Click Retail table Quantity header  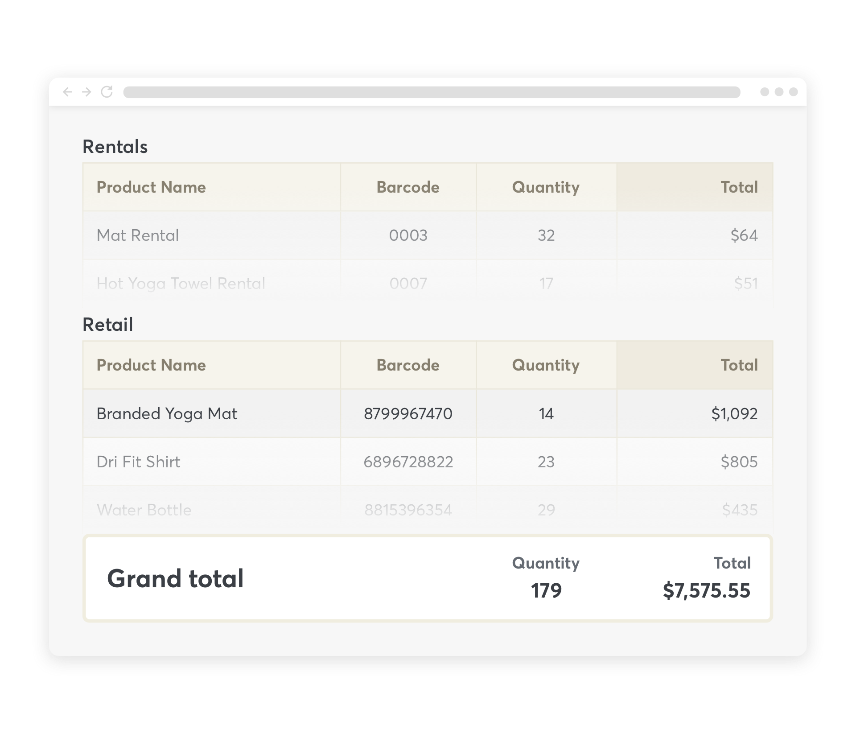(546, 365)
